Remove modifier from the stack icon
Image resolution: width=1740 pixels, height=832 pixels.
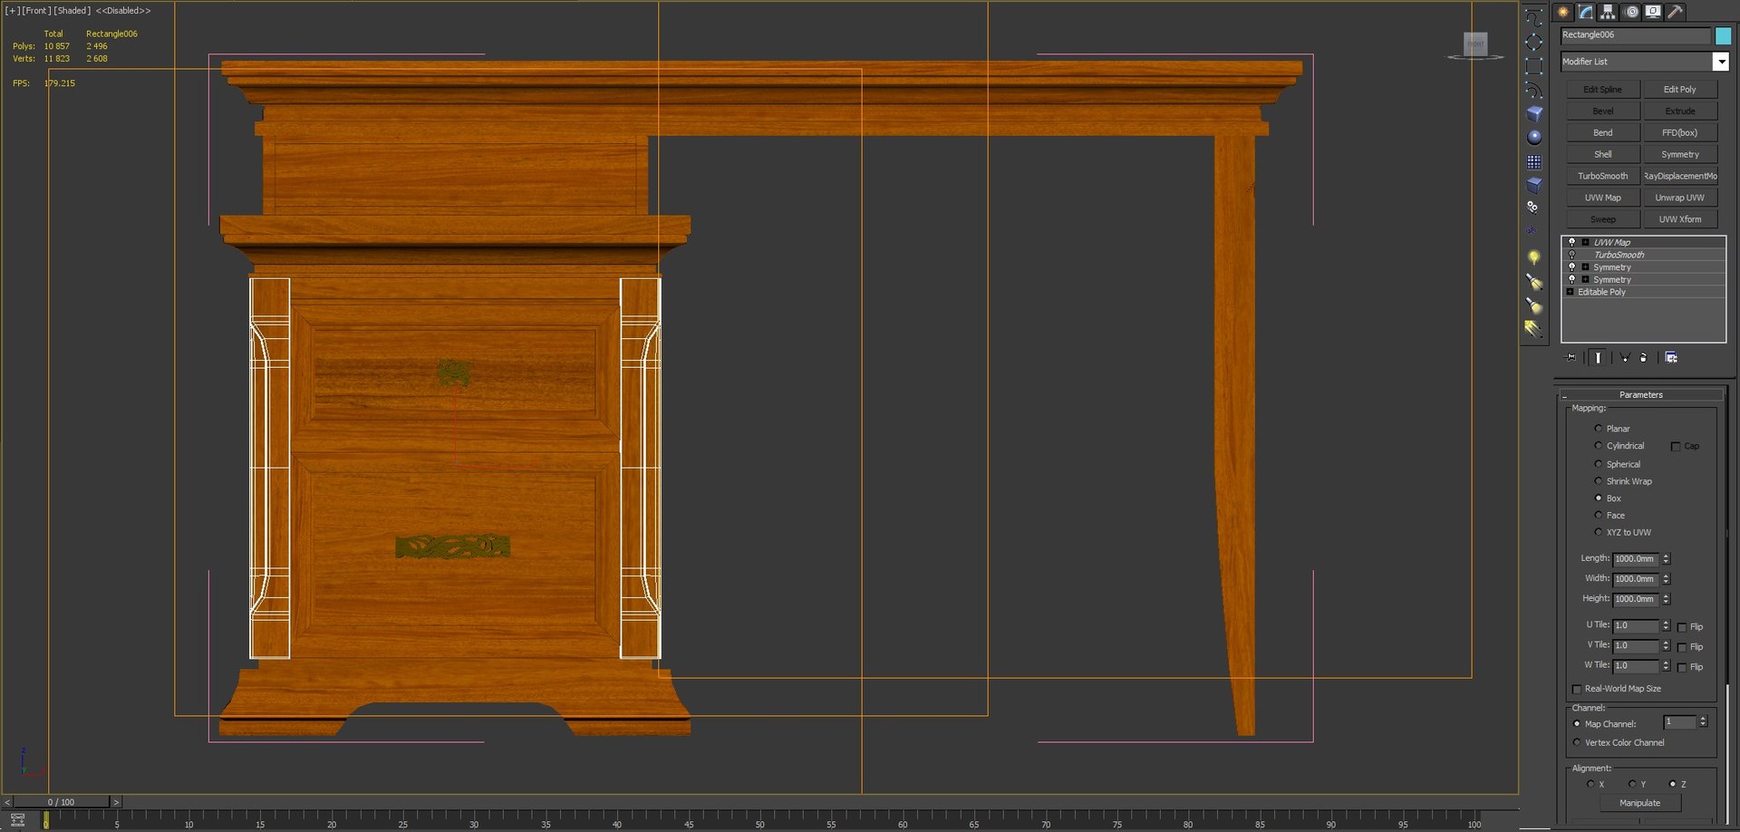[1644, 358]
